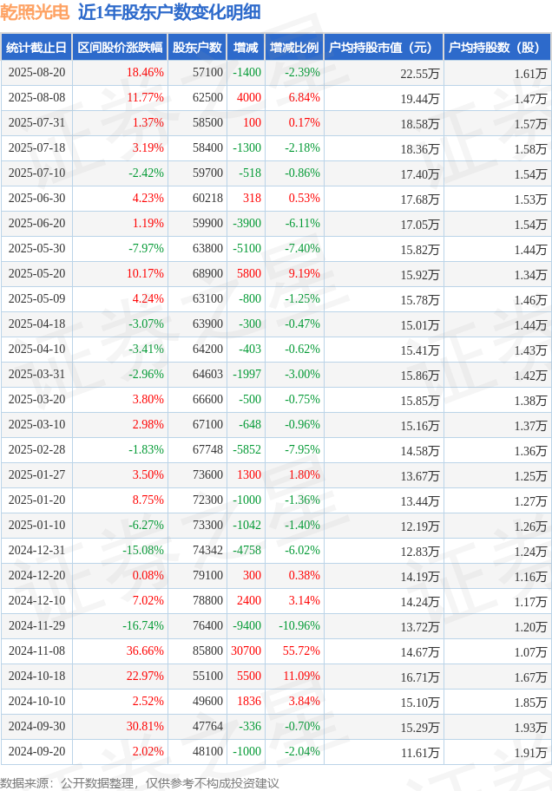
Task: Click the 数据来源 footer disclaimer text
Action: (x=140, y=783)
